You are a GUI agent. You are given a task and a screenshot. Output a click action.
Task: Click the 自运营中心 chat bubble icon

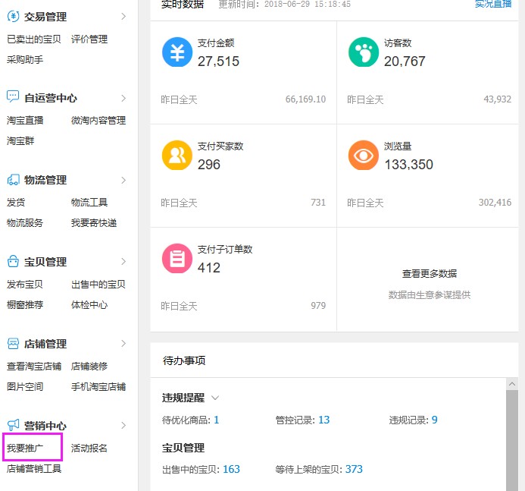point(13,97)
